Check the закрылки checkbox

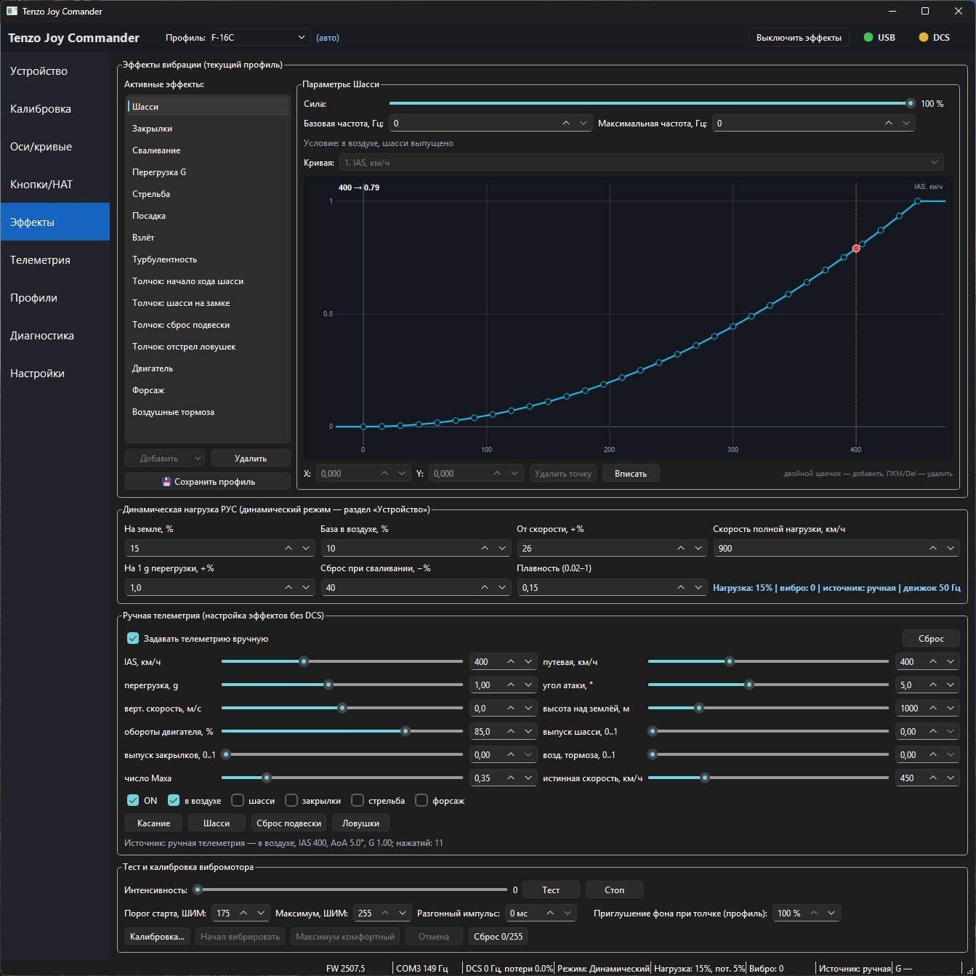[291, 800]
